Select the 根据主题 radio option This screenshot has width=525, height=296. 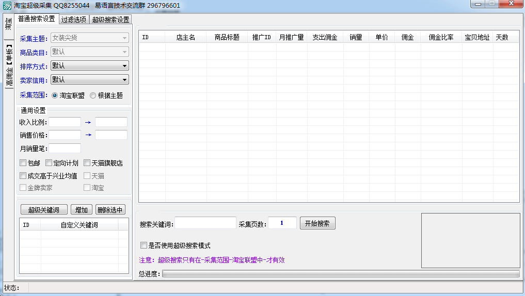click(x=93, y=95)
